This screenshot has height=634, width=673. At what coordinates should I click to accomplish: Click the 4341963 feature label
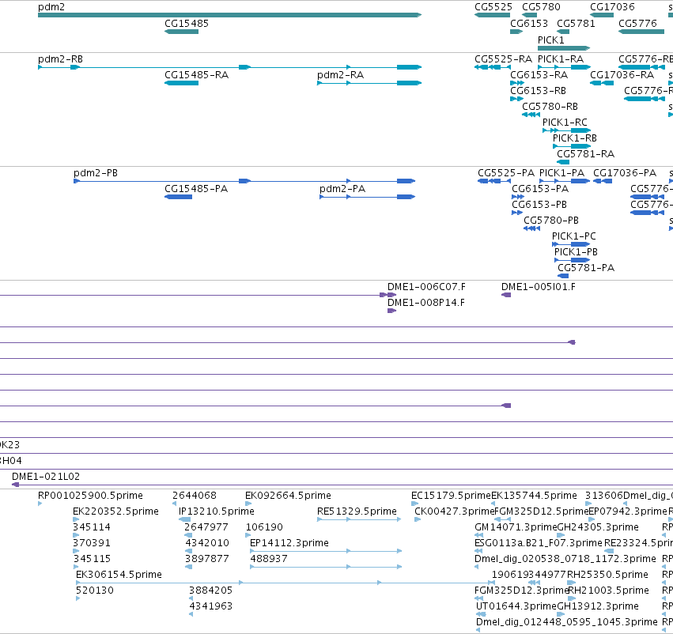point(210,606)
